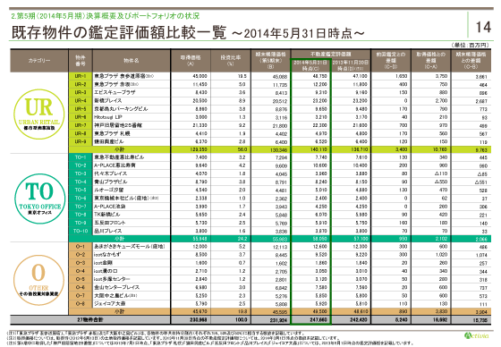The image size is (501, 347).
Task: Click the 27物件合計 total row label
Action: 90,319
